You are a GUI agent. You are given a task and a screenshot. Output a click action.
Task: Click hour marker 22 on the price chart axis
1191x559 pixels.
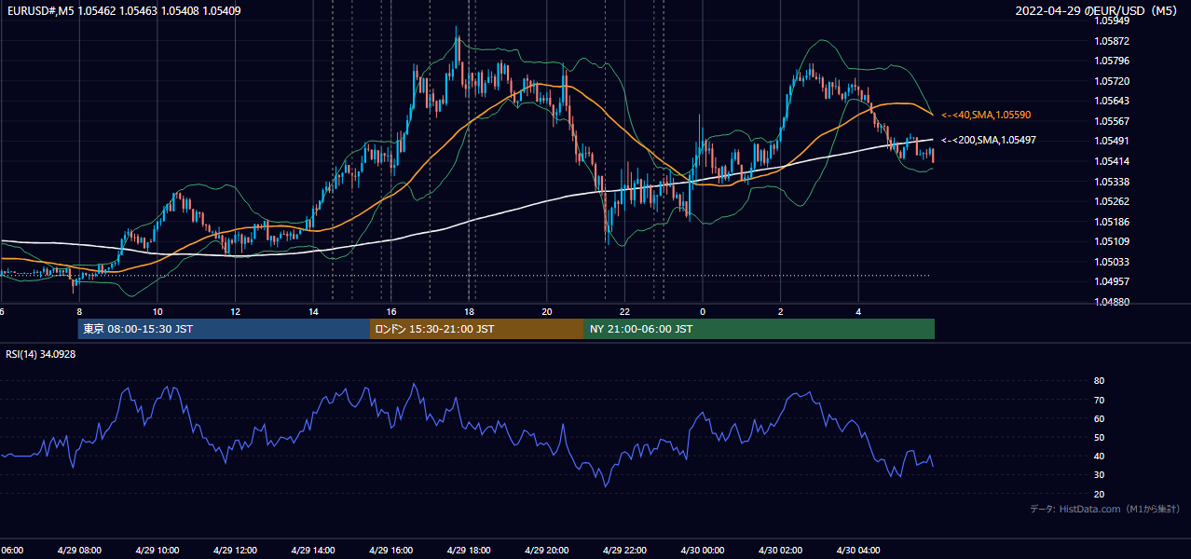(x=624, y=311)
